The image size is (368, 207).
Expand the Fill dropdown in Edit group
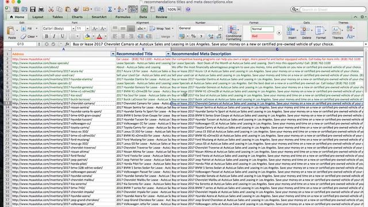coord(36,28)
